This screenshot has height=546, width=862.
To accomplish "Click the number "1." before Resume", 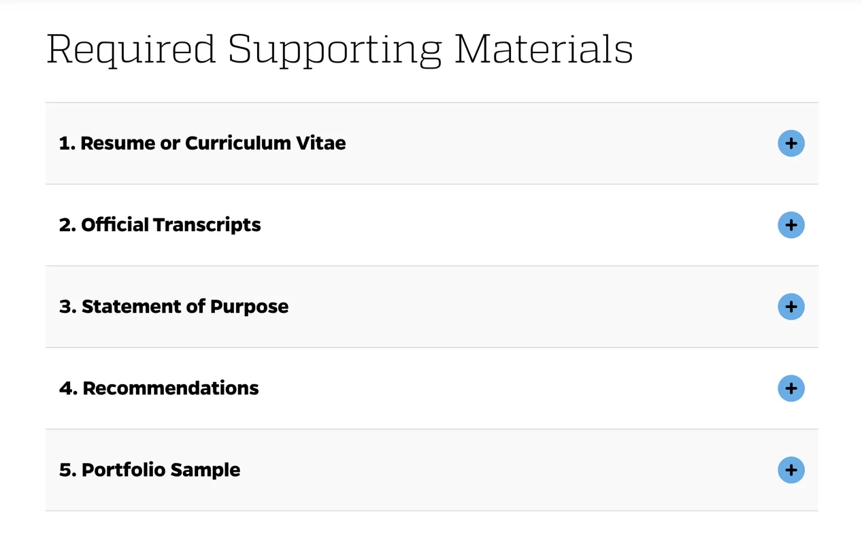I will tap(67, 143).
